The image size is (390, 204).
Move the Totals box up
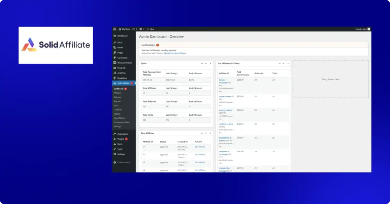point(202,63)
